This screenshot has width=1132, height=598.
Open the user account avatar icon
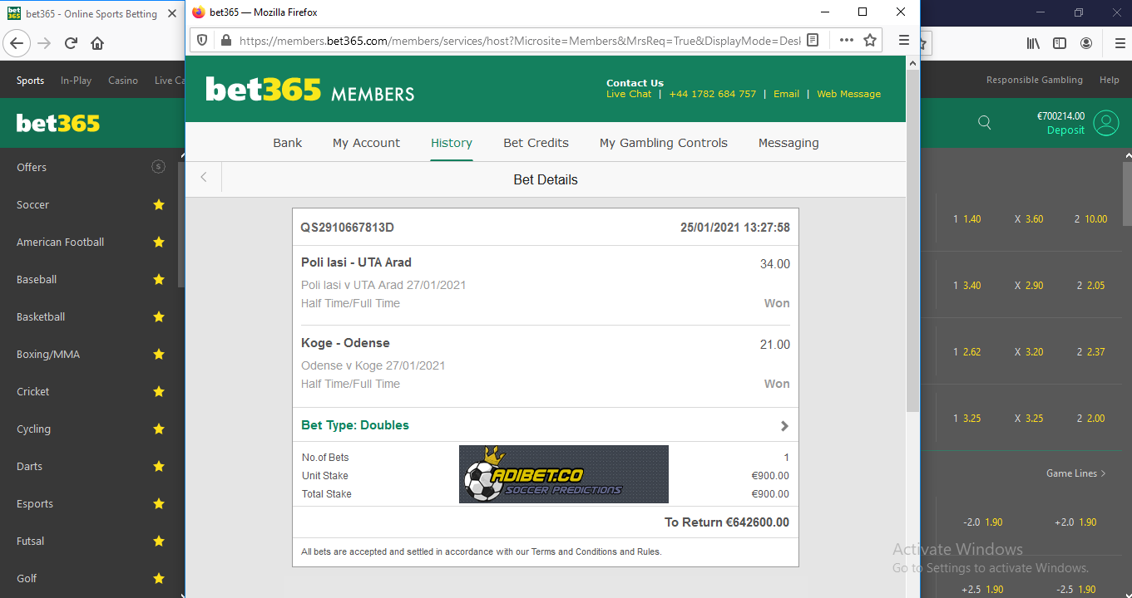[x=1106, y=123]
